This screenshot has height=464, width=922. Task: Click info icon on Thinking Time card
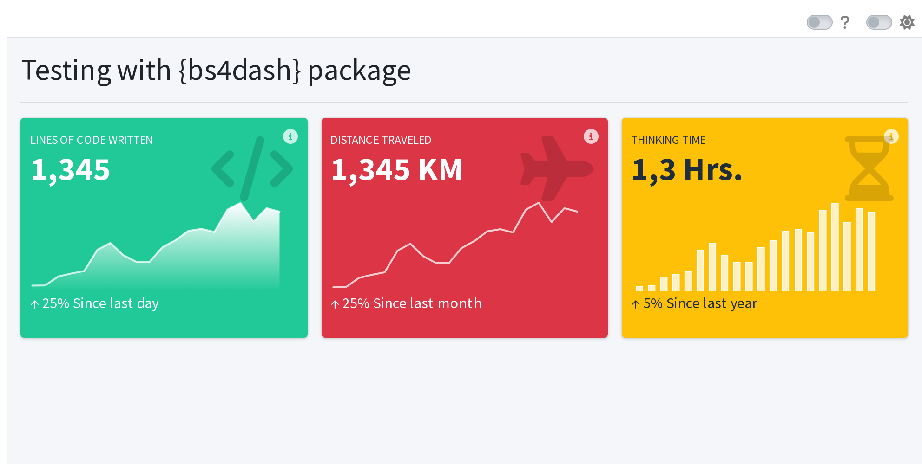pyautogui.click(x=891, y=136)
